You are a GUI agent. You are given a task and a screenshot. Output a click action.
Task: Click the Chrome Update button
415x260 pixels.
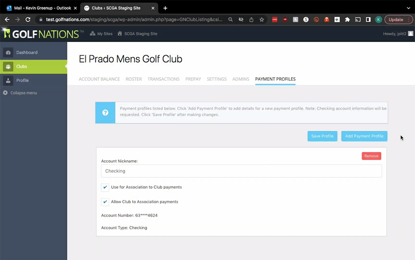[398, 19]
